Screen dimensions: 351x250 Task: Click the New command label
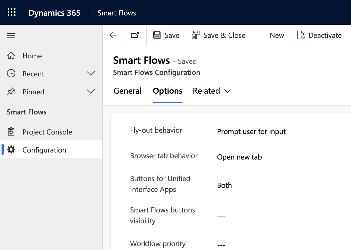click(x=277, y=35)
